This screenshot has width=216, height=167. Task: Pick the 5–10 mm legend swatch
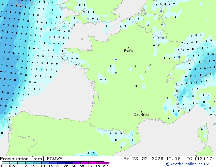(37, 163)
